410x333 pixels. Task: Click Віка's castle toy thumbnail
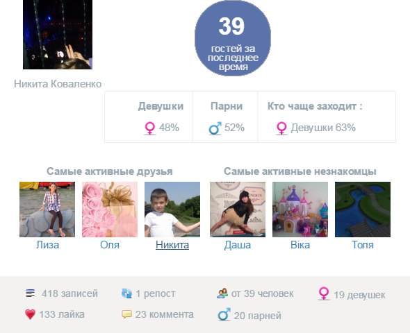tap(300, 210)
